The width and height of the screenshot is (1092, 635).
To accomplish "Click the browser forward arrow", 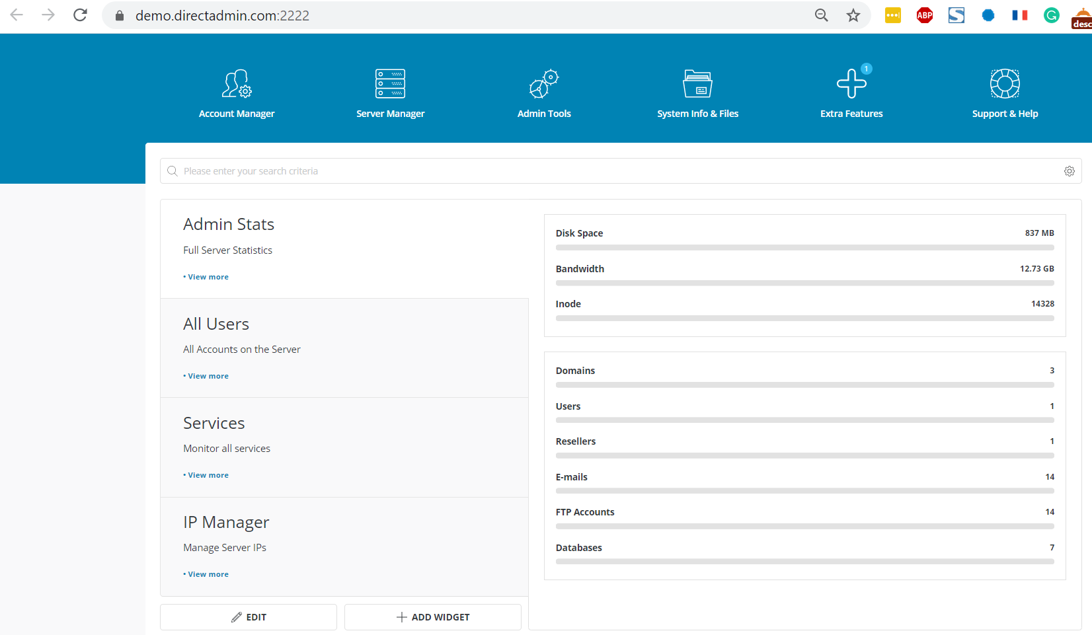I will (48, 15).
